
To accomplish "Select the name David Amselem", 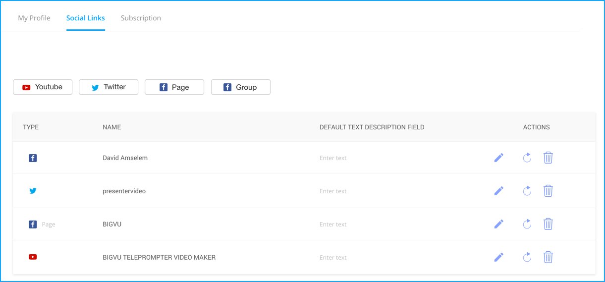I will (x=125, y=158).
